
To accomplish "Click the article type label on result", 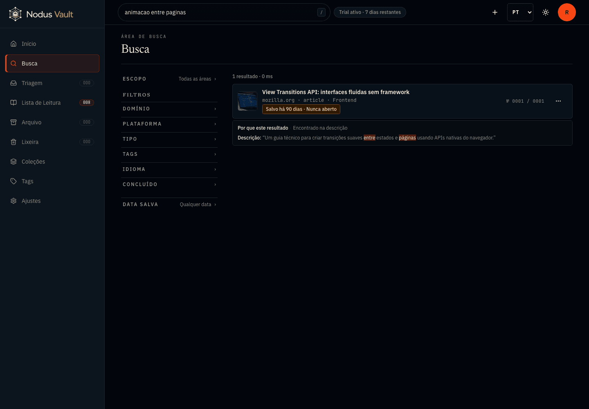I will coord(314,100).
